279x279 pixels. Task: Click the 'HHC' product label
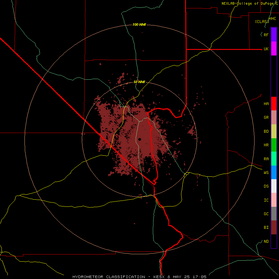(272, 19)
